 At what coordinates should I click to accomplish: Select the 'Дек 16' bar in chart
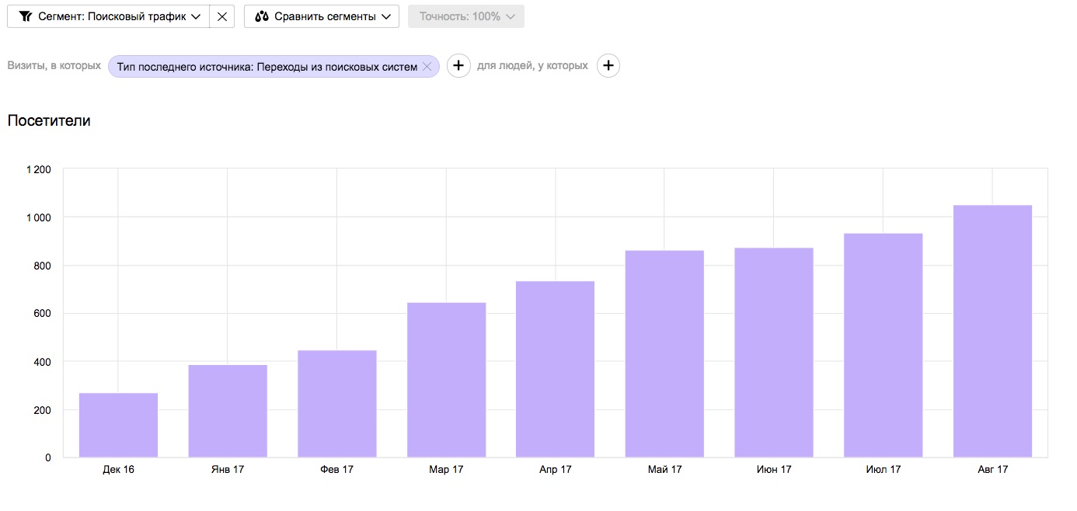(118, 425)
